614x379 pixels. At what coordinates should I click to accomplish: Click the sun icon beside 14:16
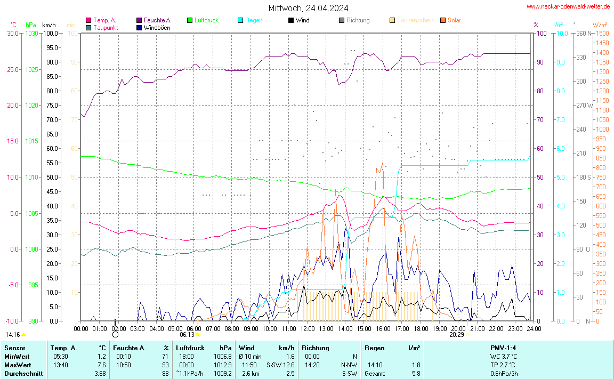(x=24, y=335)
